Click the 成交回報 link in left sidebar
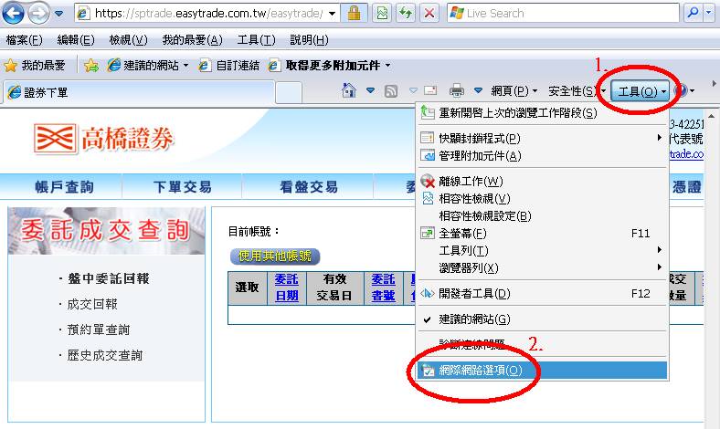The width and height of the screenshot is (720, 429). click(x=92, y=304)
